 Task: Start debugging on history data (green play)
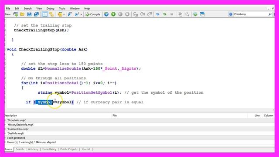(x=113, y=14)
